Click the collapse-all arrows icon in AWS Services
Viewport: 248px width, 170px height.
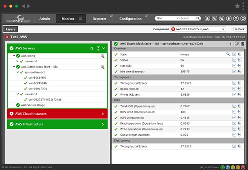[98, 49]
